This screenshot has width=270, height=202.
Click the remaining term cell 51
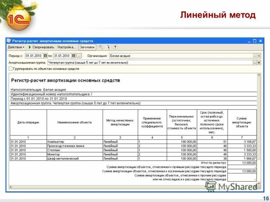click(x=212, y=142)
